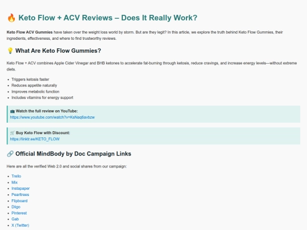
Task: Click paragraph starting 'Keto Flow + ACV combines'
Action: coord(152,66)
